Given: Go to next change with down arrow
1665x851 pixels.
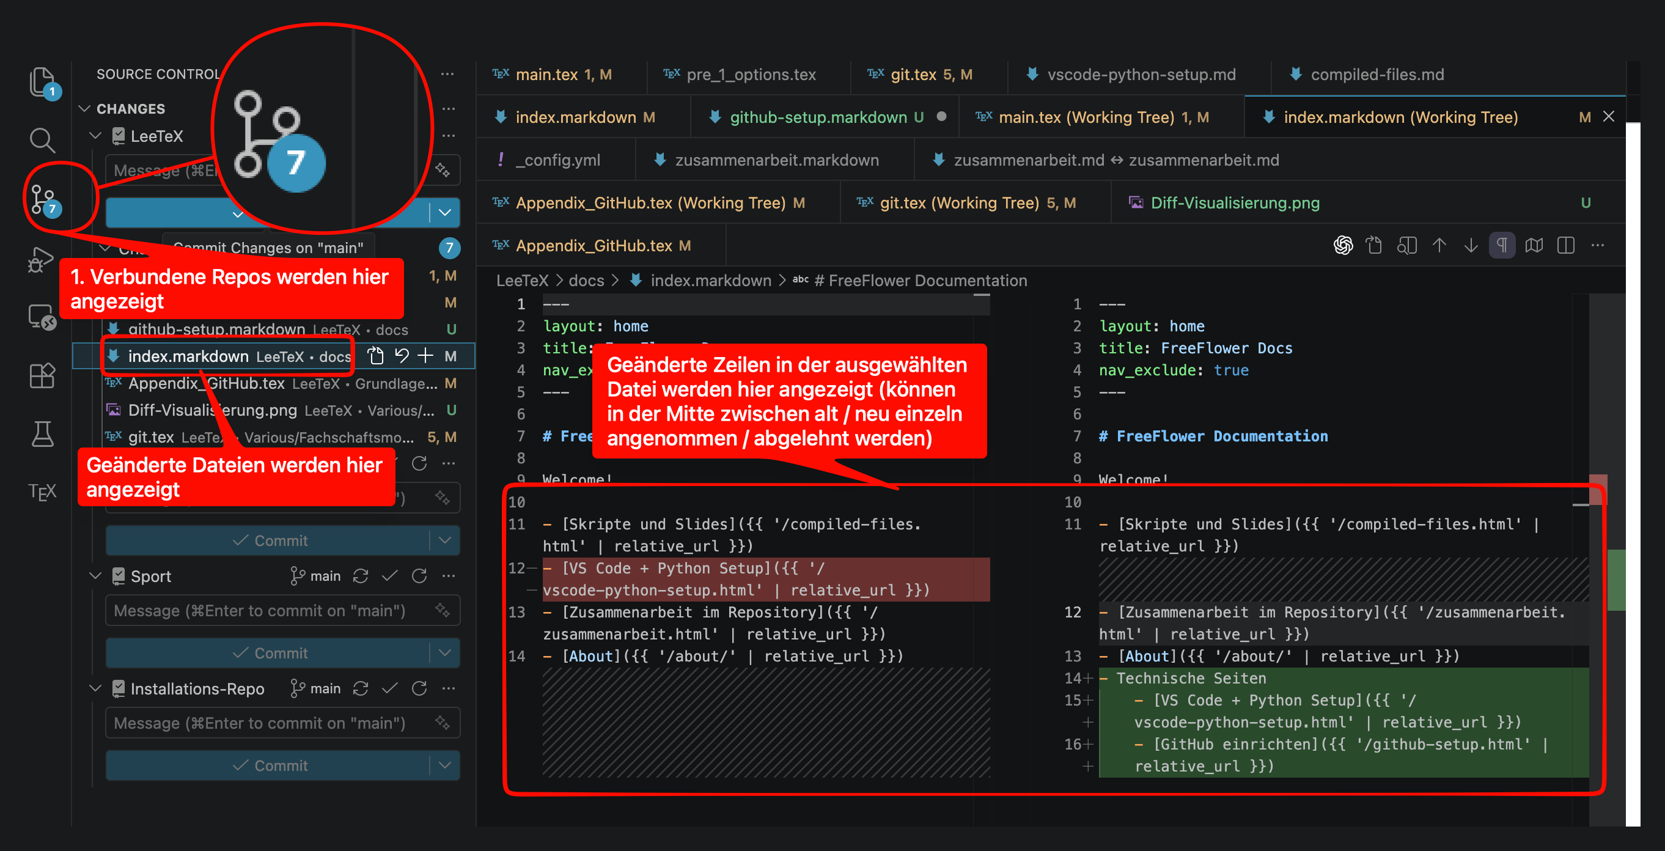Looking at the screenshot, I should click(x=1471, y=245).
